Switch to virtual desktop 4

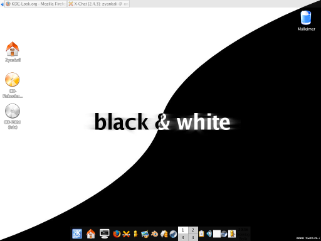[193, 237]
